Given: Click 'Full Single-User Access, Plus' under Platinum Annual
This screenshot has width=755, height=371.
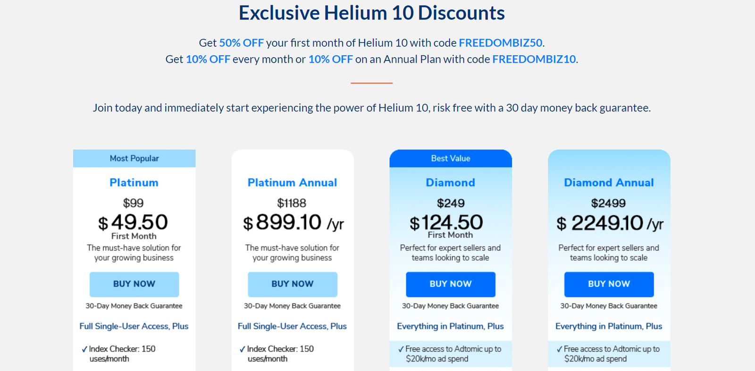Looking at the screenshot, I should pos(292,326).
